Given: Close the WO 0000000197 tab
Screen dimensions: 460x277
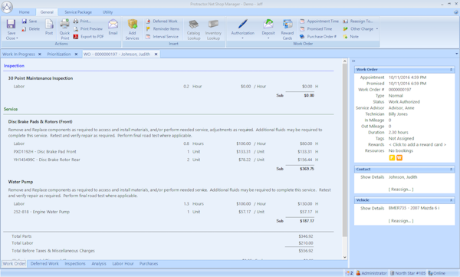Looking at the screenshot, I should point(156,54).
